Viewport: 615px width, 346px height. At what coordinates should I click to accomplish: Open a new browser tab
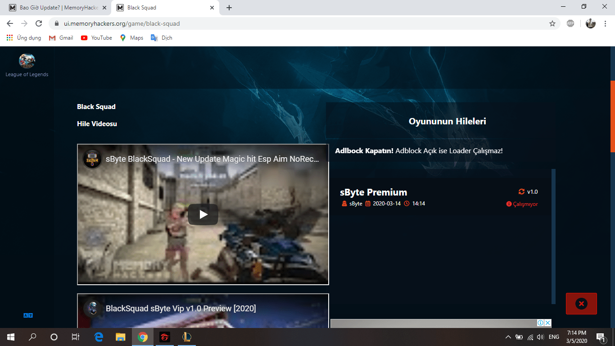[x=229, y=8]
